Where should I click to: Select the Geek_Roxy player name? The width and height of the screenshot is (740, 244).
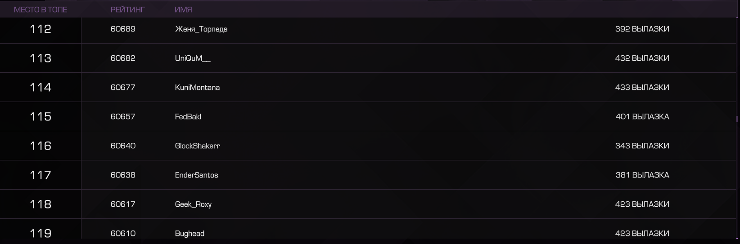(x=193, y=204)
